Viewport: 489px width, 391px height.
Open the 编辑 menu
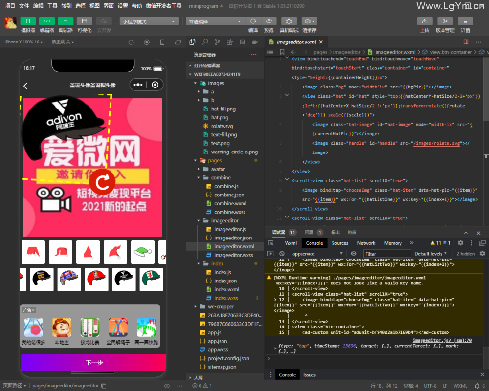(38, 6)
